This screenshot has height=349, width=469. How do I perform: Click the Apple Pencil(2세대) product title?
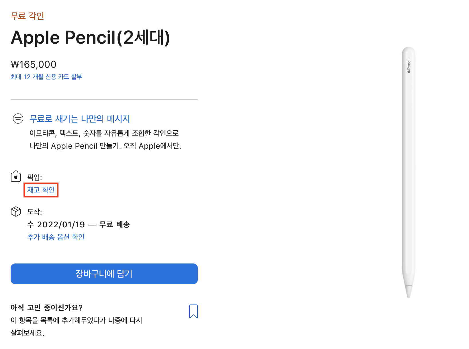tap(90, 37)
